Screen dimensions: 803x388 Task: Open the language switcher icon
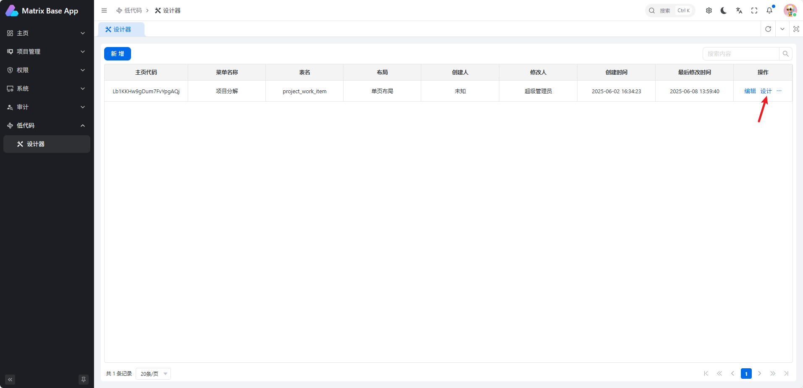(x=739, y=10)
